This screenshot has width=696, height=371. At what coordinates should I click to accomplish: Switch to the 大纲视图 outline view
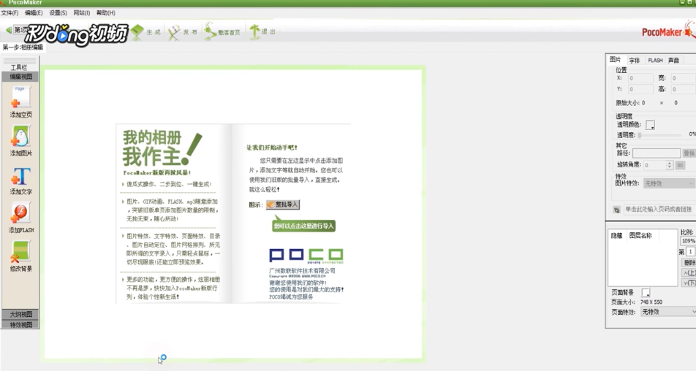point(20,314)
